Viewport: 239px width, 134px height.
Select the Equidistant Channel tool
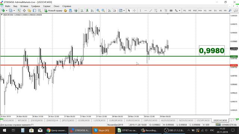[156, 10]
